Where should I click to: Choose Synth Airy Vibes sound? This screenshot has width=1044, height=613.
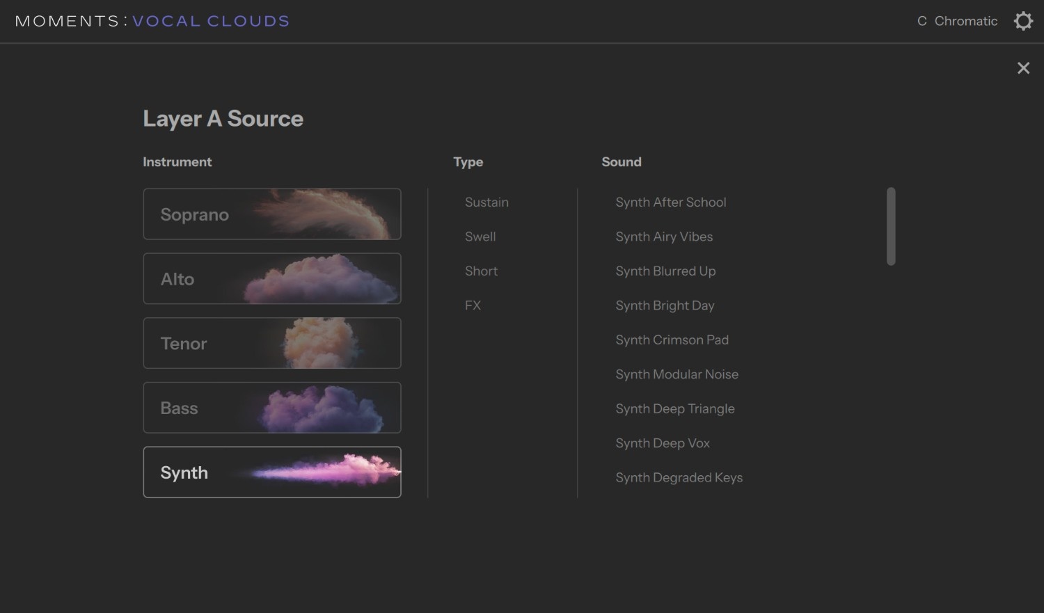point(663,237)
